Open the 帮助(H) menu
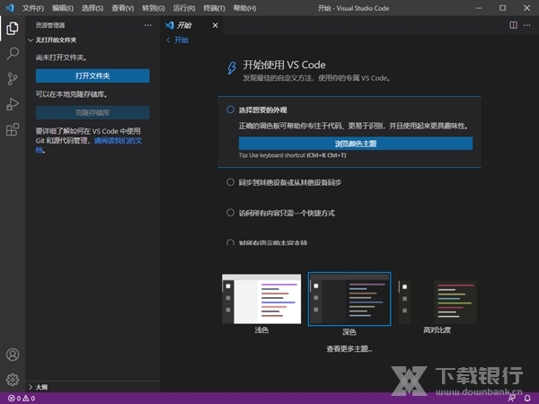 244,8
